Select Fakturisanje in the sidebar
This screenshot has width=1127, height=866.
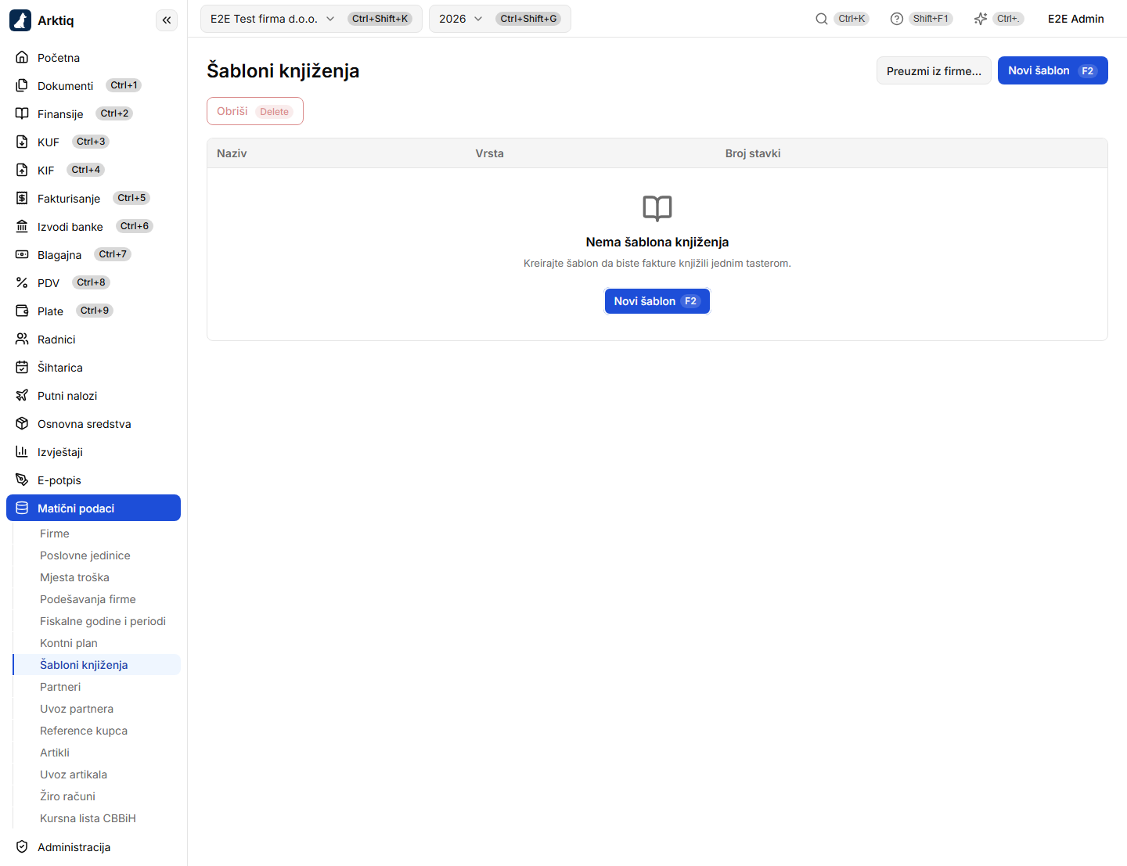[69, 199]
